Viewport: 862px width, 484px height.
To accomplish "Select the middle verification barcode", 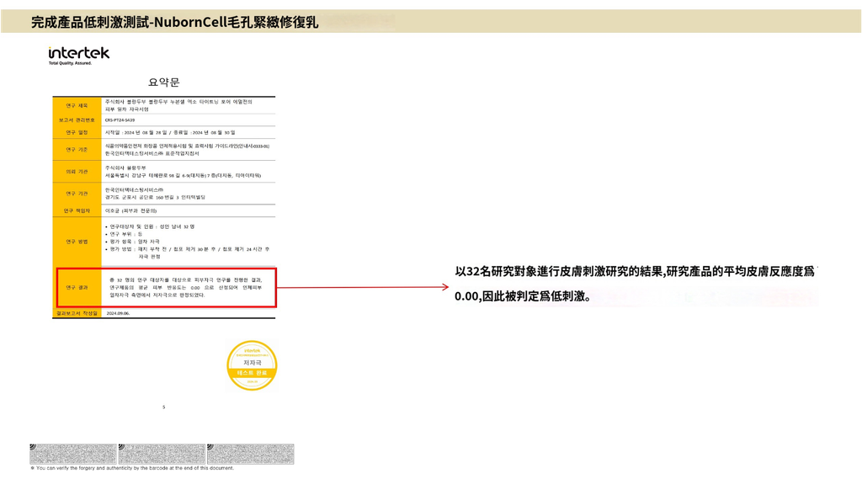I will click(x=162, y=454).
